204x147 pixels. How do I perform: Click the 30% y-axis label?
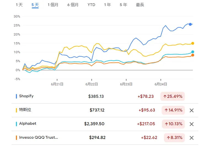[17, 16]
